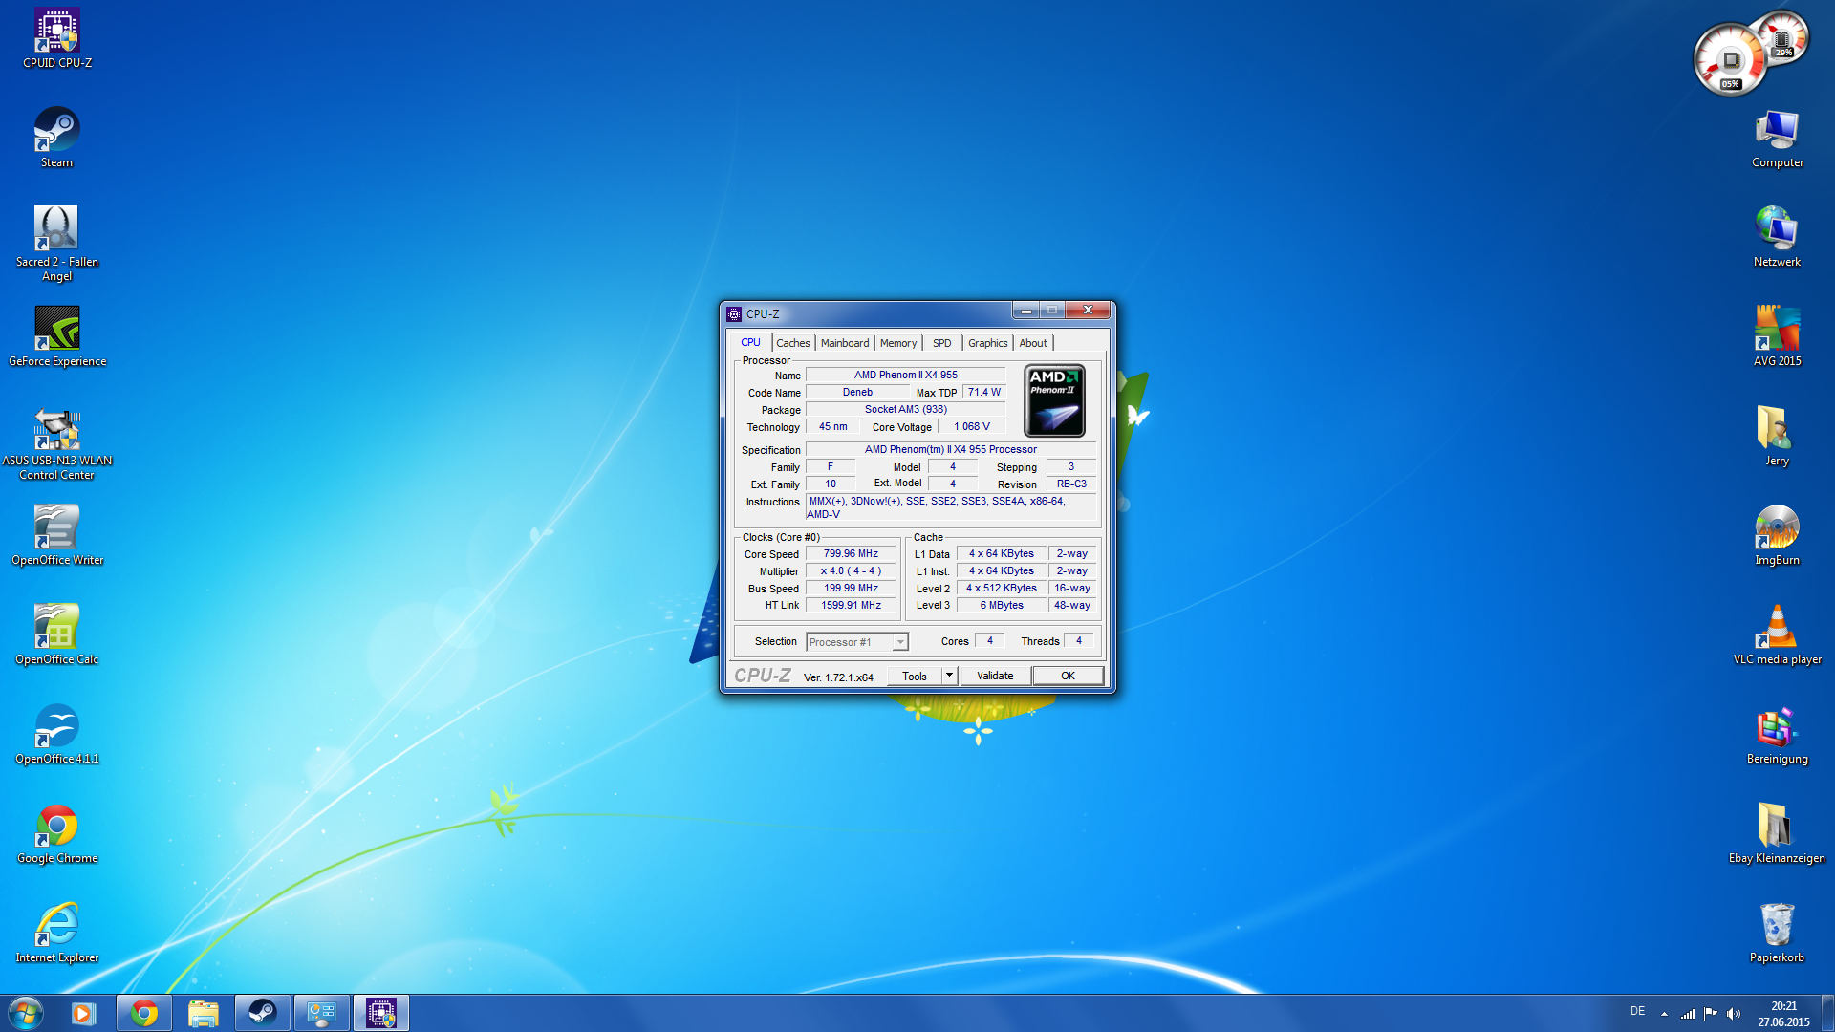The image size is (1835, 1032).
Task: Launch the GeForce Experience shortcut
Action: (56, 329)
